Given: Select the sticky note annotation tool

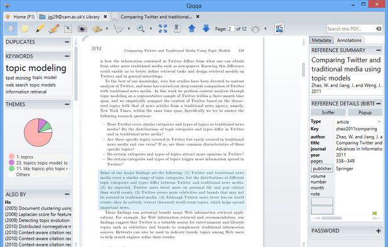Looking at the screenshot, I should [24, 29].
